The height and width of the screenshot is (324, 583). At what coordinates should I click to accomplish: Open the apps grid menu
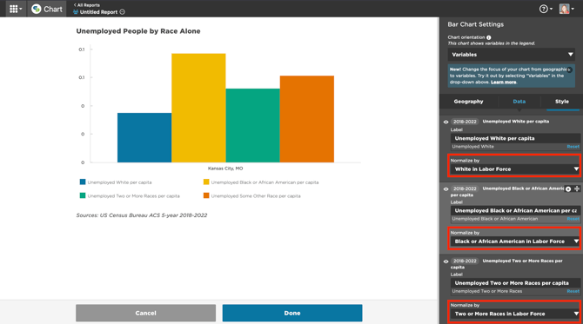pyautogui.click(x=16, y=9)
